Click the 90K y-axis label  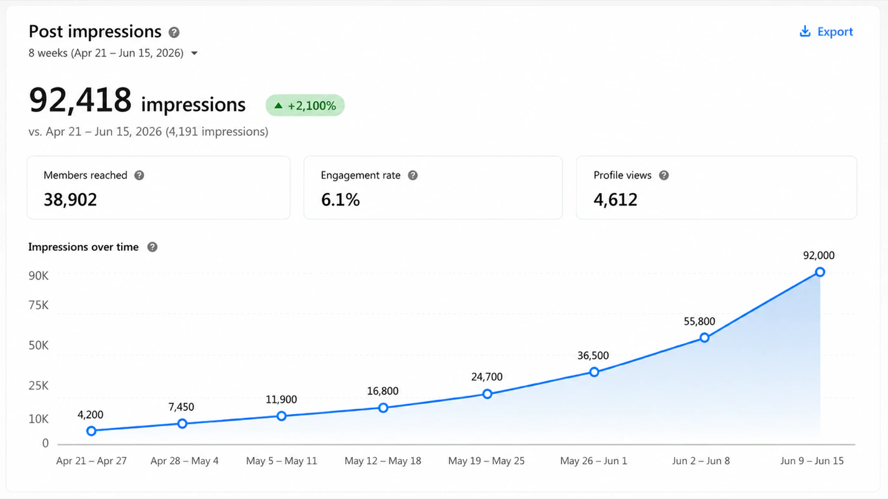tap(38, 276)
